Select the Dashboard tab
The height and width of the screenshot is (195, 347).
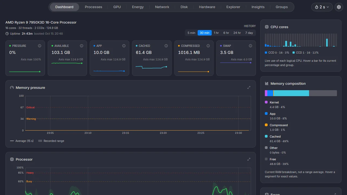coord(64,7)
